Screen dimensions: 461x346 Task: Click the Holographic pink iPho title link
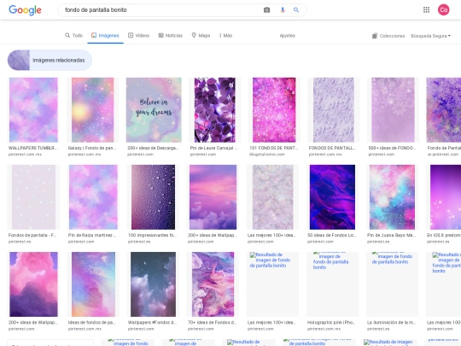coord(331,322)
